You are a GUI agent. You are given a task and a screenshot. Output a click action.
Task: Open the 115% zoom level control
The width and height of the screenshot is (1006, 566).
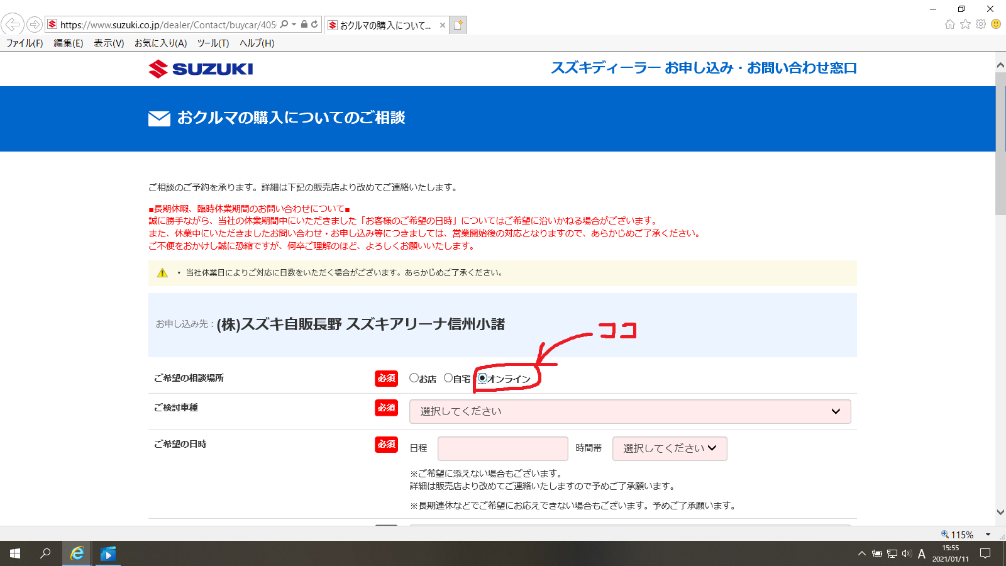pyautogui.click(x=957, y=535)
